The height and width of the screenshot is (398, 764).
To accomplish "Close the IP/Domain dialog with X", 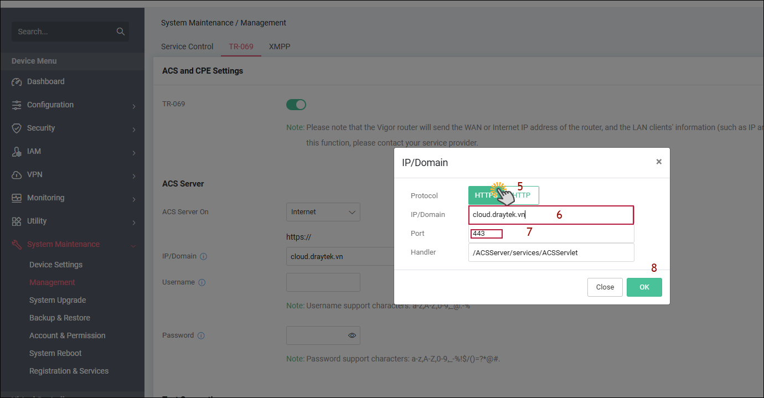I will tap(659, 162).
